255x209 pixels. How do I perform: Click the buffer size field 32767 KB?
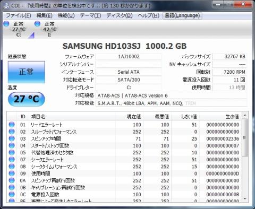click(x=229, y=57)
